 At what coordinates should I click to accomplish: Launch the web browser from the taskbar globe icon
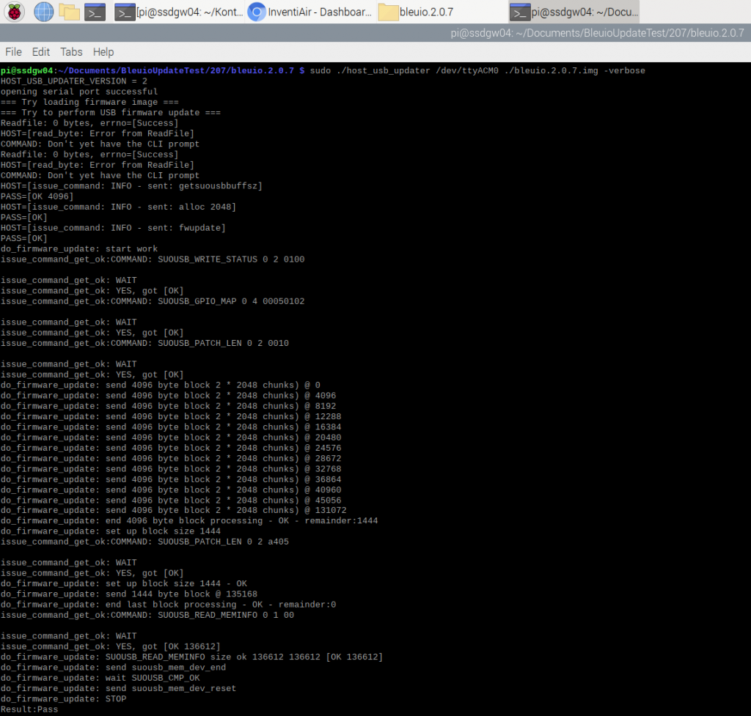tap(43, 12)
